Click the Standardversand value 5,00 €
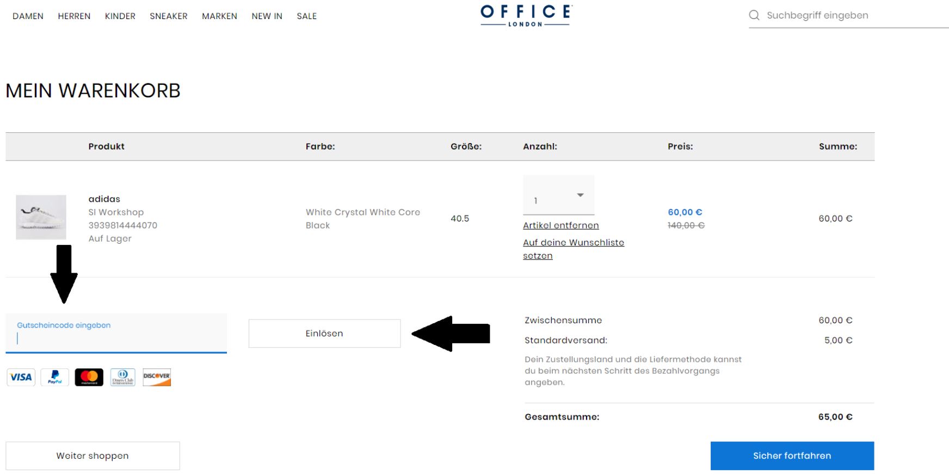The height and width of the screenshot is (475, 949). 838,340
